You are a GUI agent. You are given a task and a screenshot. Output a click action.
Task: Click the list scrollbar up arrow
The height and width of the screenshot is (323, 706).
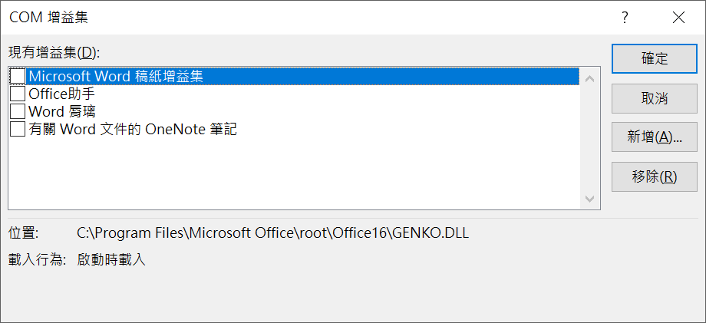click(589, 79)
